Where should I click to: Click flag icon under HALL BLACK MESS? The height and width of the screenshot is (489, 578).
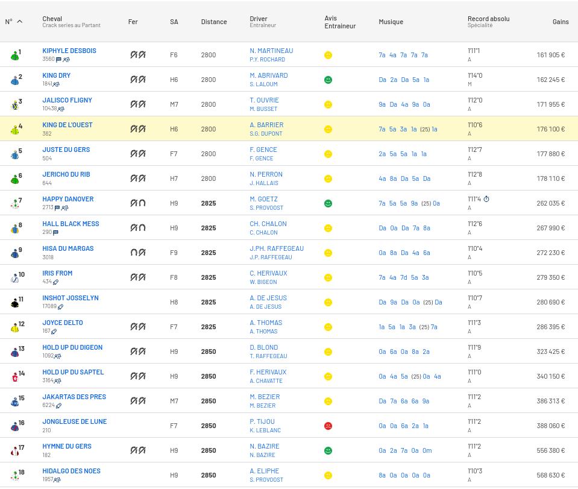(x=55, y=233)
